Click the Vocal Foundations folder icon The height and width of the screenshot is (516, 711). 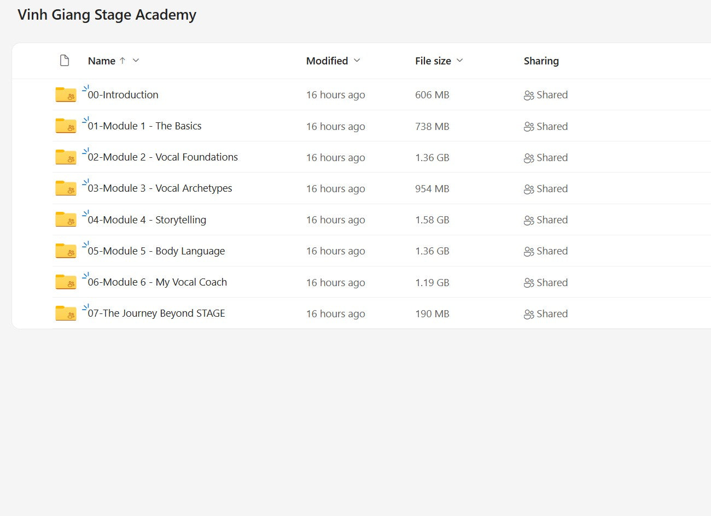click(x=66, y=157)
